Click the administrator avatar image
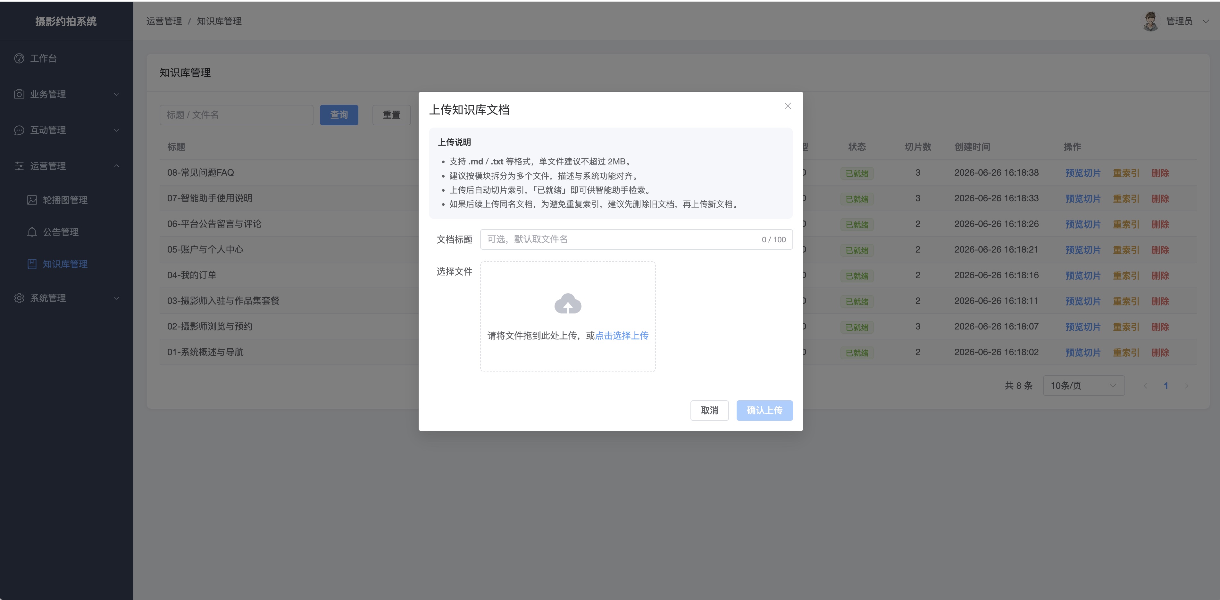This screenshot has width=1220, height=600. (x=1150, y=21)
